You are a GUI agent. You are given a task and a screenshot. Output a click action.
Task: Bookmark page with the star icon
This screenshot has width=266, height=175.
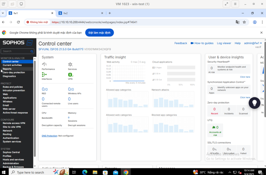point(244,22)
